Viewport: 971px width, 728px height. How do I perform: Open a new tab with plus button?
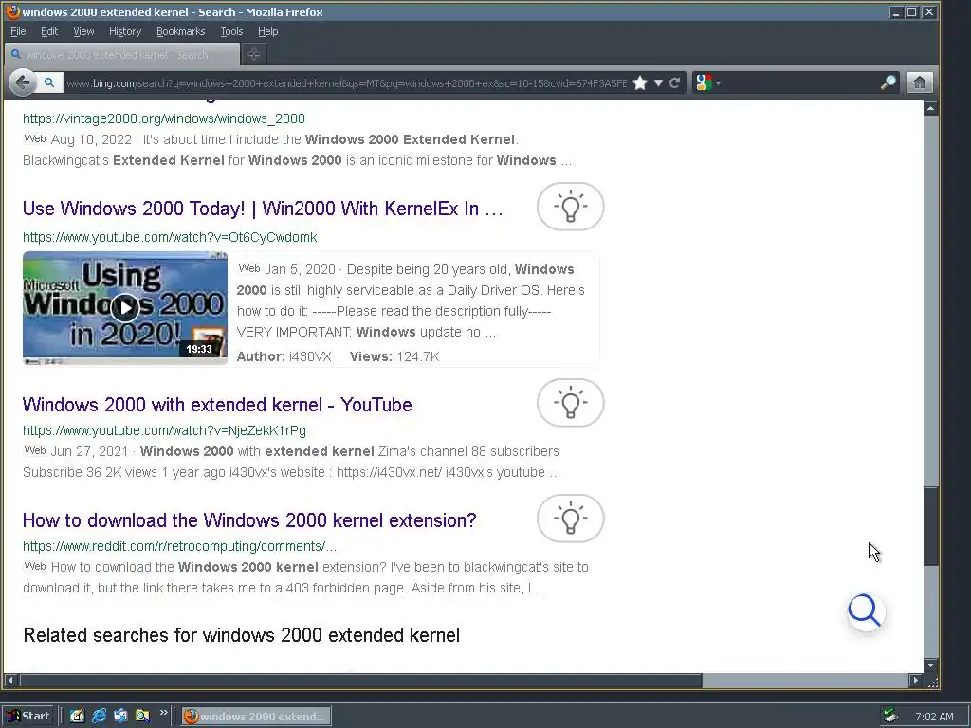pos(254,54)
